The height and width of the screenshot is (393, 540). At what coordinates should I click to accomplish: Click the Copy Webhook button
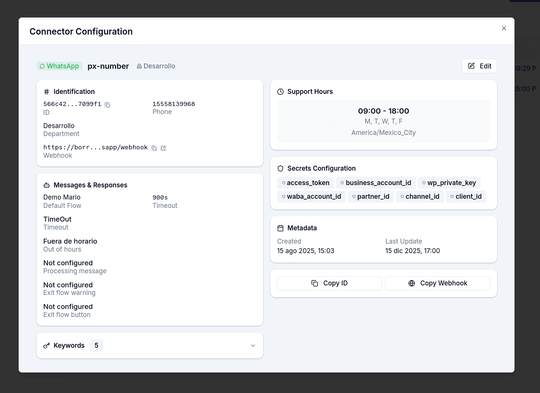pyautogui.click(x=438, y=283)
